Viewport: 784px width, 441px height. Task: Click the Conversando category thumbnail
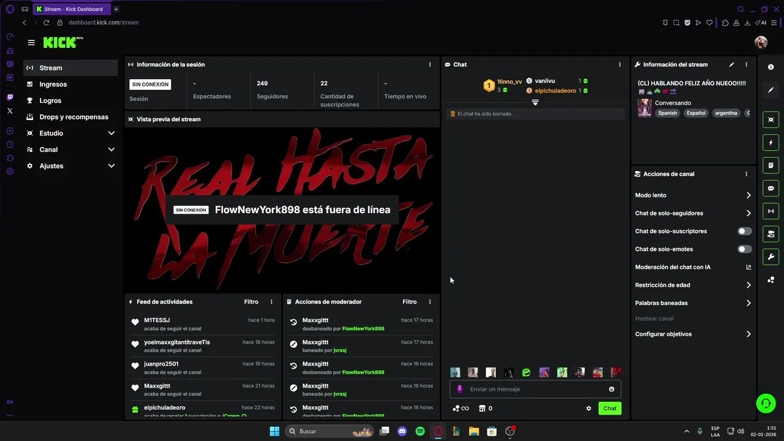[644, 108]
